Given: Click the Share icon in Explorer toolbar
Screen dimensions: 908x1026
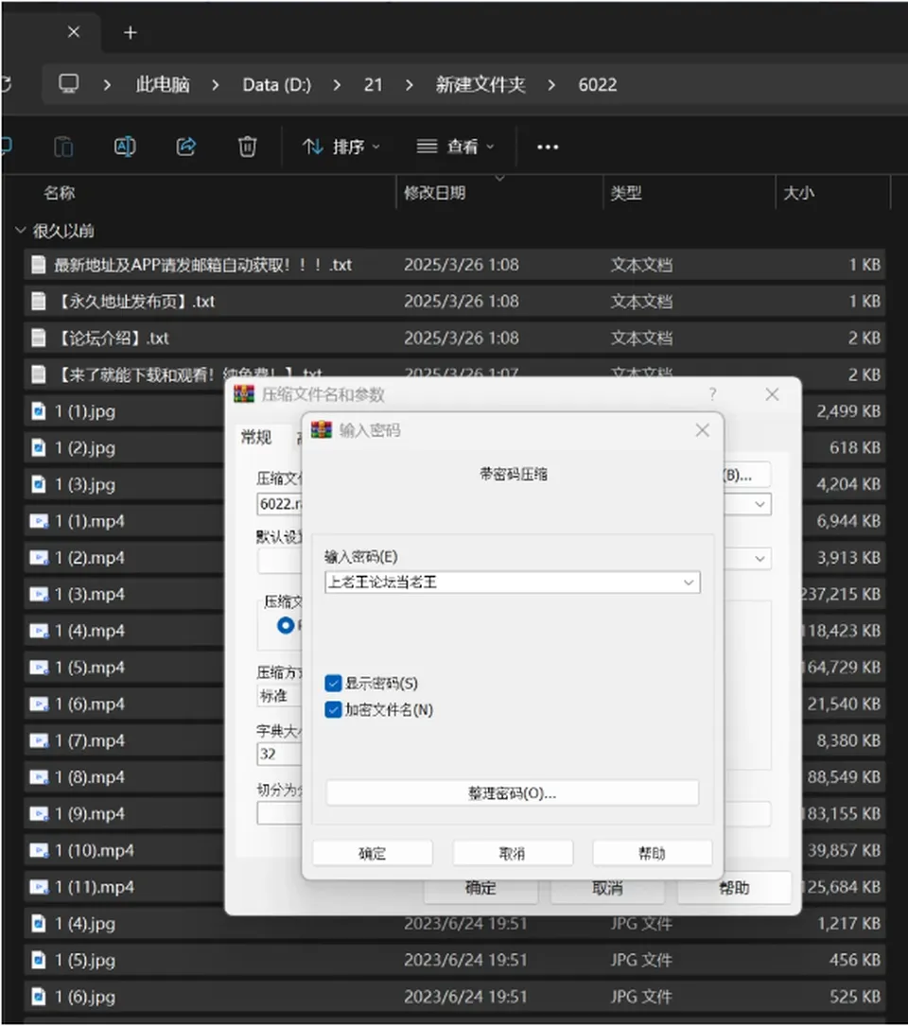Looking at the screenshot, I should [186, 147].
